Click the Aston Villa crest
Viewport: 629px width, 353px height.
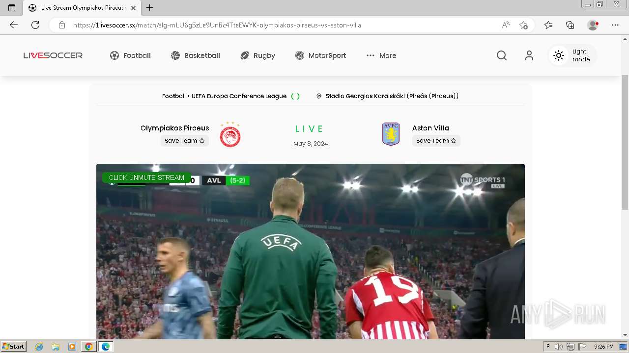(391, 134)
